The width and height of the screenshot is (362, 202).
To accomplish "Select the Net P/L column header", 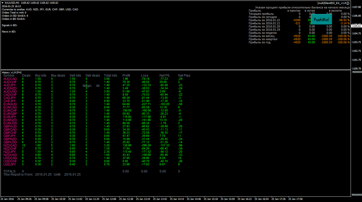I will pyautogui.click(x=165, y=76).
